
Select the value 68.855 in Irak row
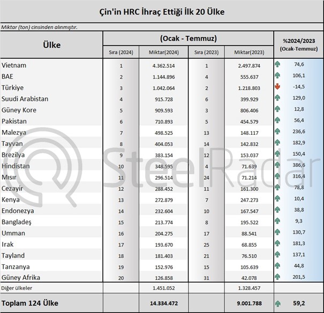(x=249, y=245)
